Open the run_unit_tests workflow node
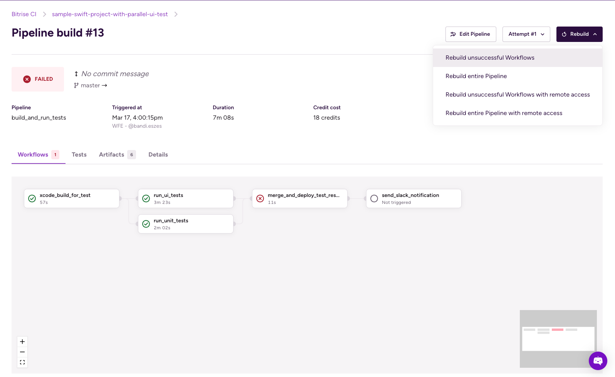 [186, 224]
